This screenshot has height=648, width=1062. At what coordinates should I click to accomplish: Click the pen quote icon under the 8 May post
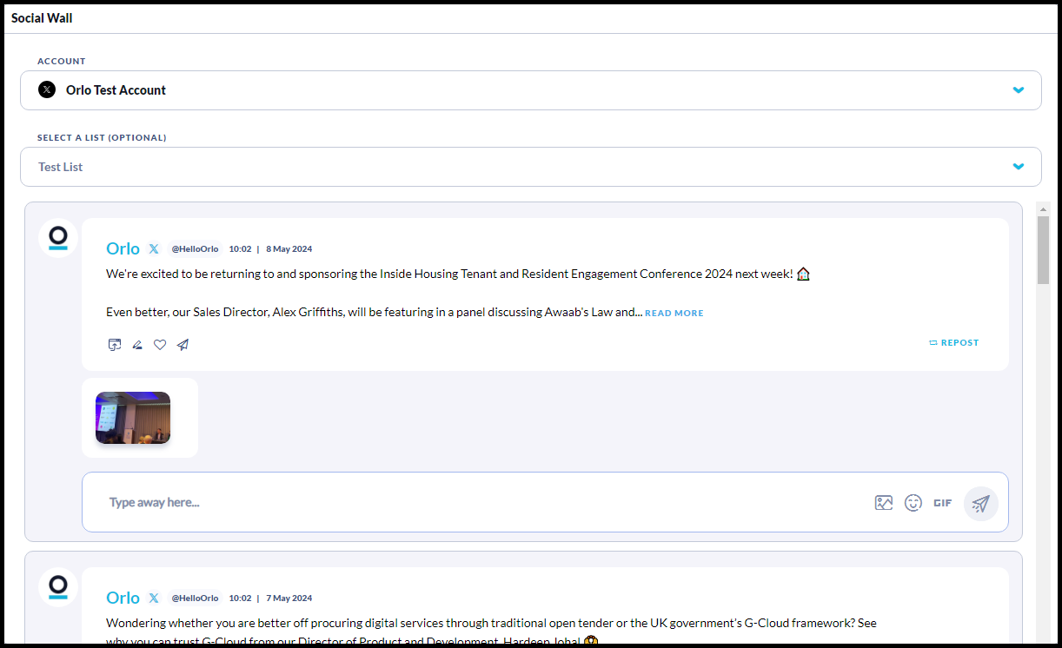137,345
